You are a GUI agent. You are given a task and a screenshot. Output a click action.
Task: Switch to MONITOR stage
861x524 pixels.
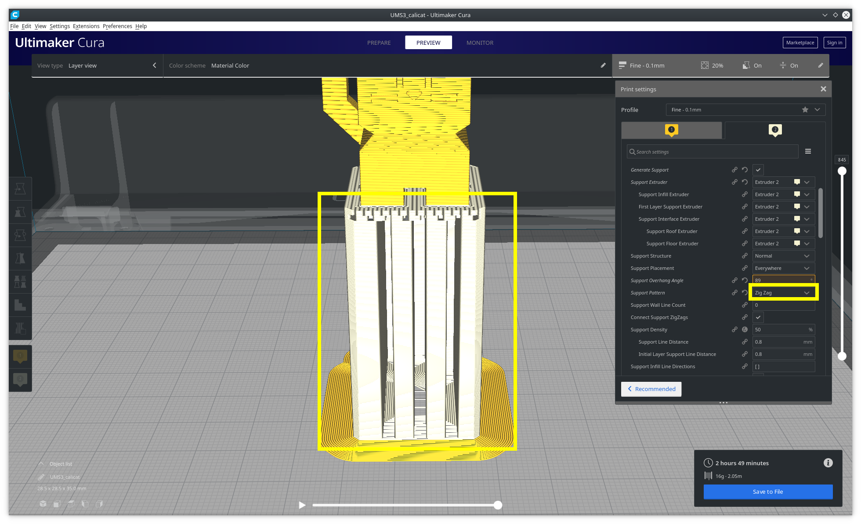(480, 43)
